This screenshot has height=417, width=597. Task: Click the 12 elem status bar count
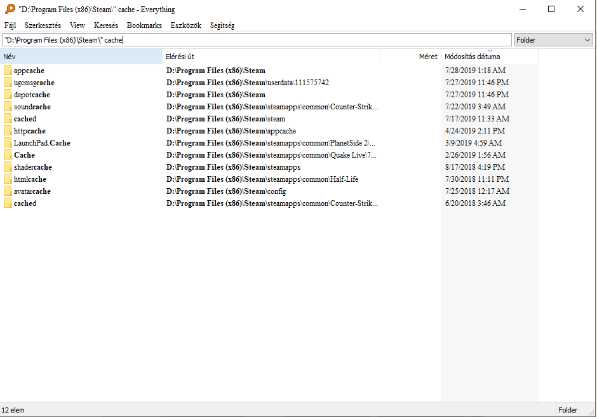click(13, 410)
